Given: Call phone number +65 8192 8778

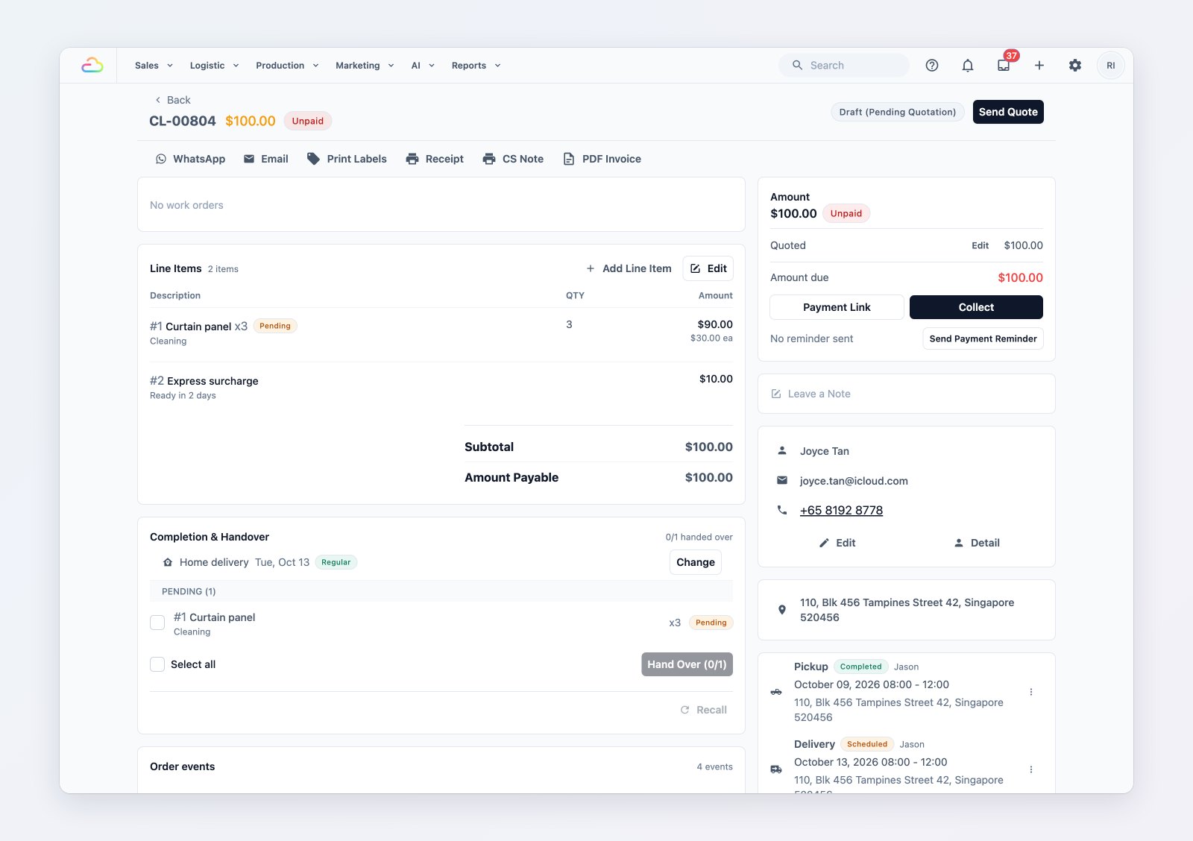Looking at the screenshot, I should coord(841,510).
